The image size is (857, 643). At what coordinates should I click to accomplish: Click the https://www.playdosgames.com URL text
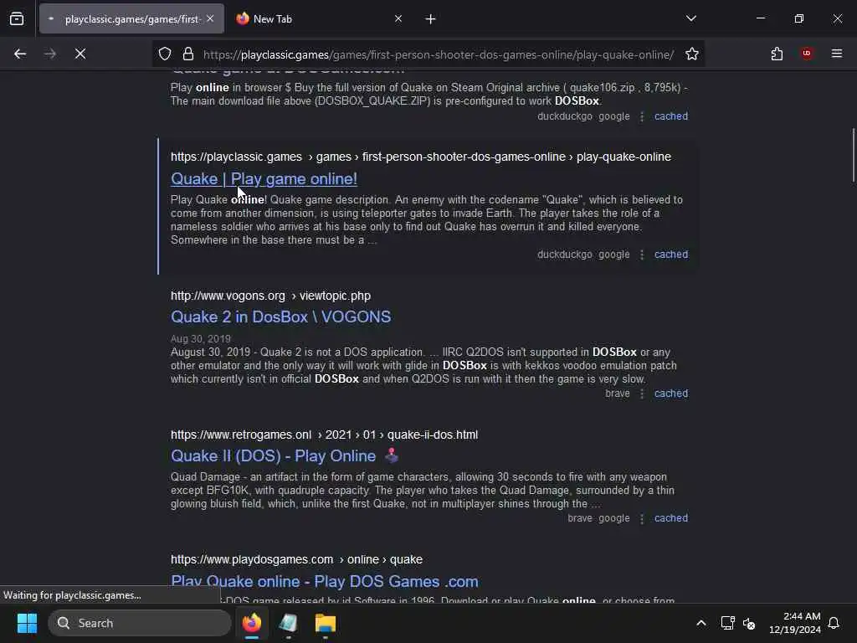252,559
